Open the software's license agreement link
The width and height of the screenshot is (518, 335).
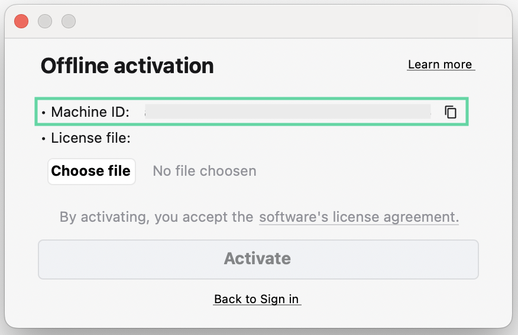[x=358, y=218]
